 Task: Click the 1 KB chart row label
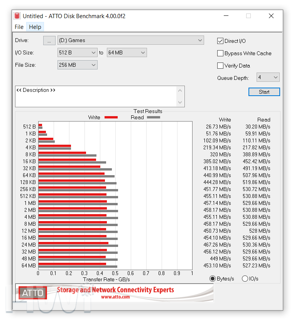click(x=30, y=133)
